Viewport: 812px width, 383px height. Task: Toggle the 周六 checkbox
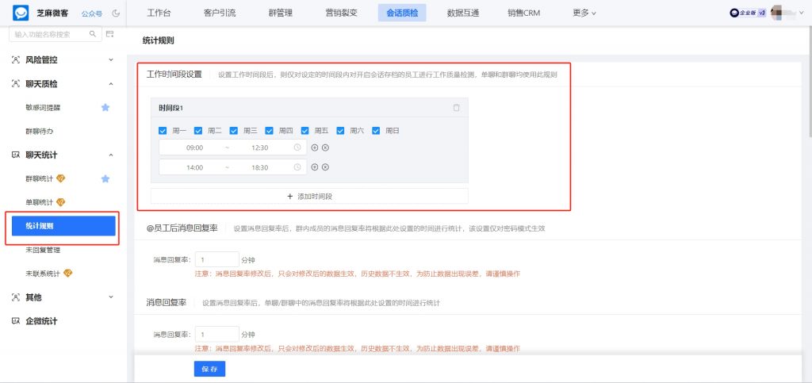(341, 131)
